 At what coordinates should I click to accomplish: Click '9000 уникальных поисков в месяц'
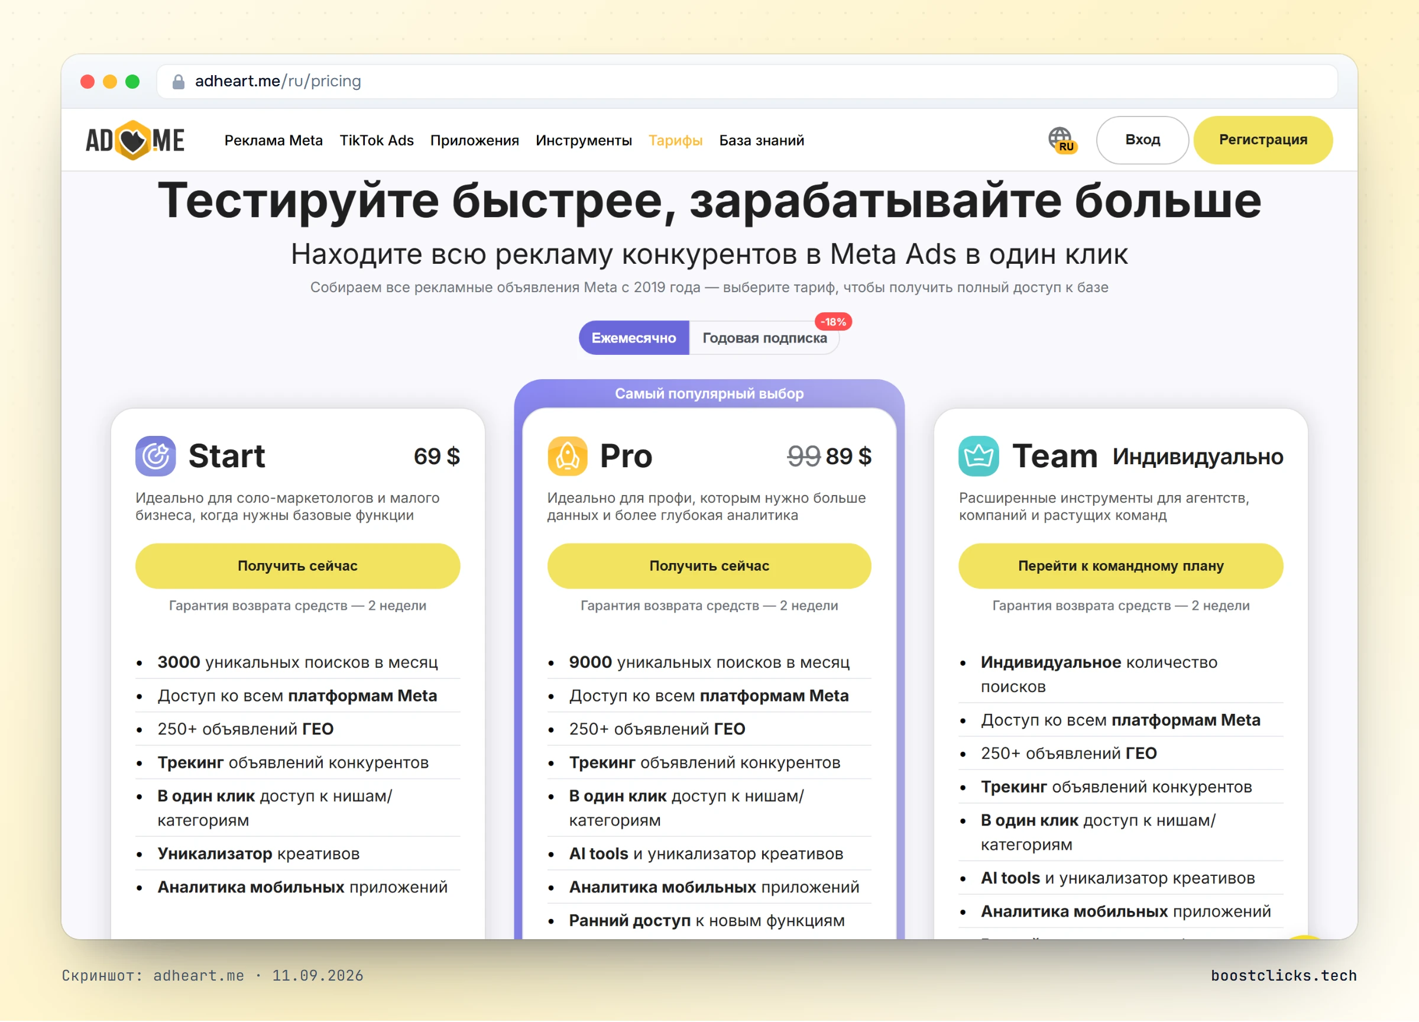point(710,662)
